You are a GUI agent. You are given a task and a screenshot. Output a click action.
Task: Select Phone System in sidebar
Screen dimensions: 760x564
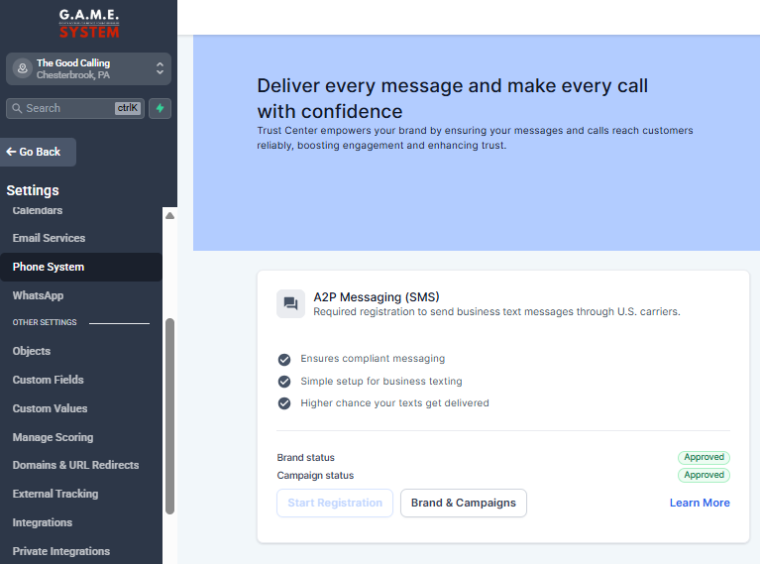pyautogui.click(x=81, y=267)
